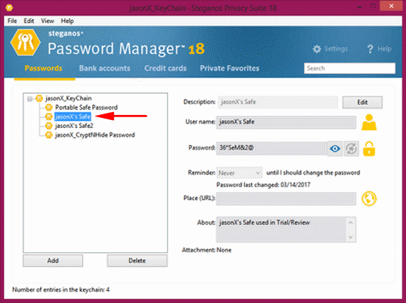Click the Add button
This screenshot has width=406, height=303.
[53, 260]
